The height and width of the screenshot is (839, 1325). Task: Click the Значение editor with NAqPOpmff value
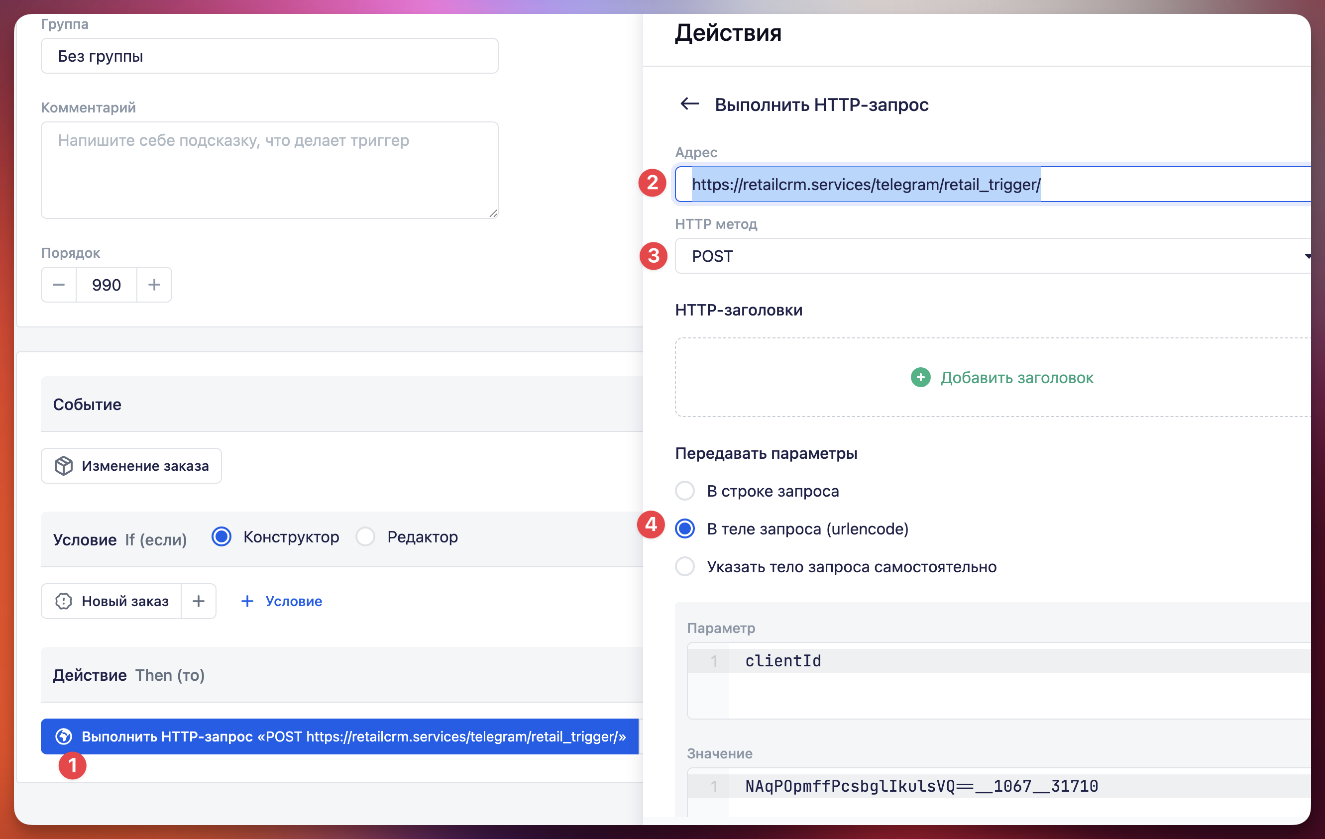[x=998, y=786]
